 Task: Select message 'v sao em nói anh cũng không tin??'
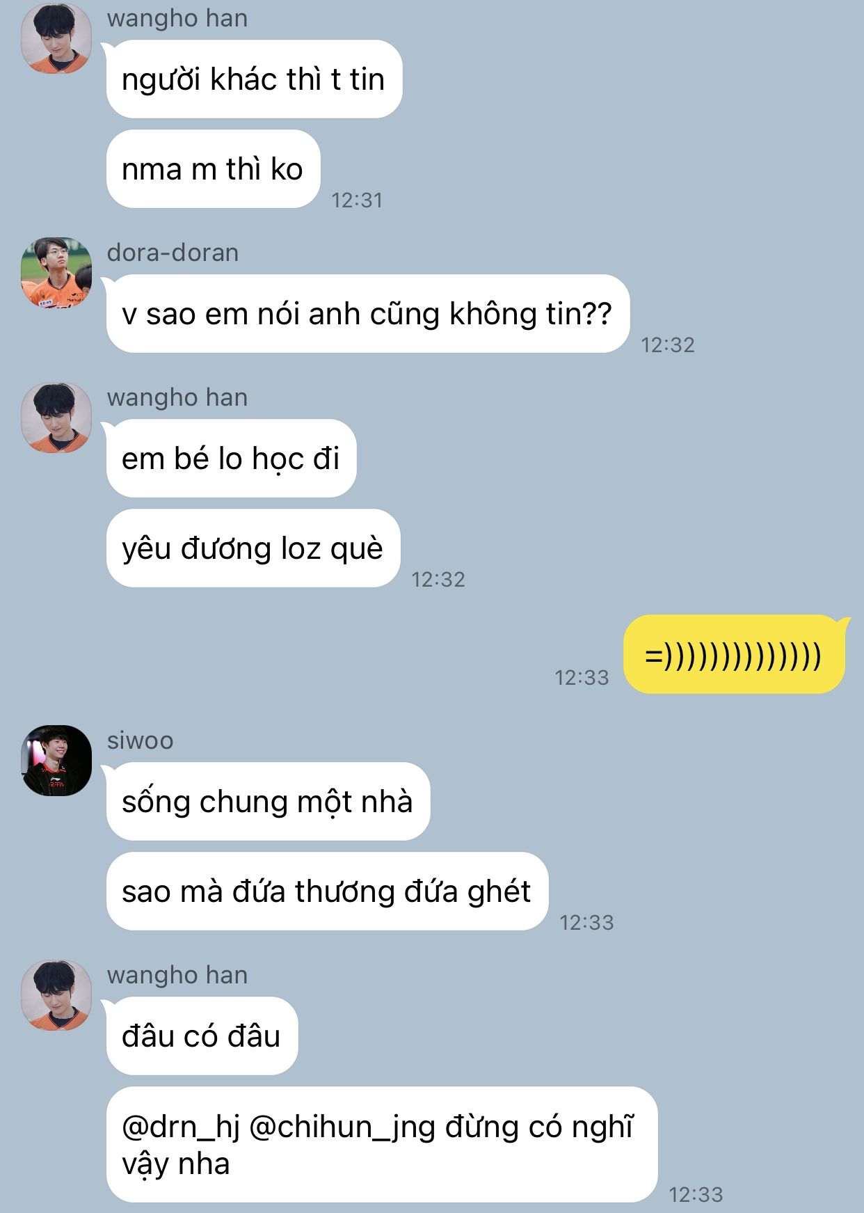coord(368,313)
